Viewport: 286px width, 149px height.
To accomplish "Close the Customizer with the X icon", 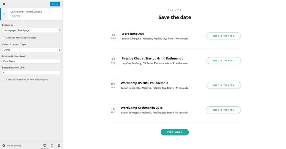I will [4, 4].
